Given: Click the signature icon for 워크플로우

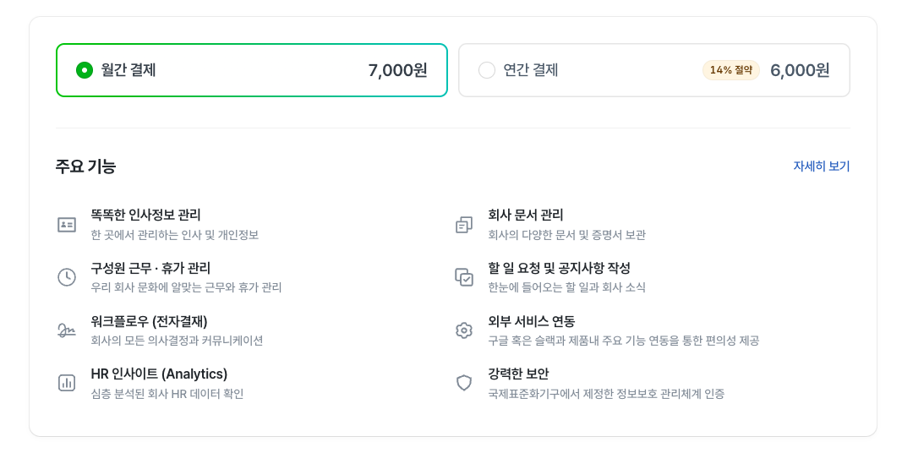Looking at the screenshot, I should click(67, 330).
